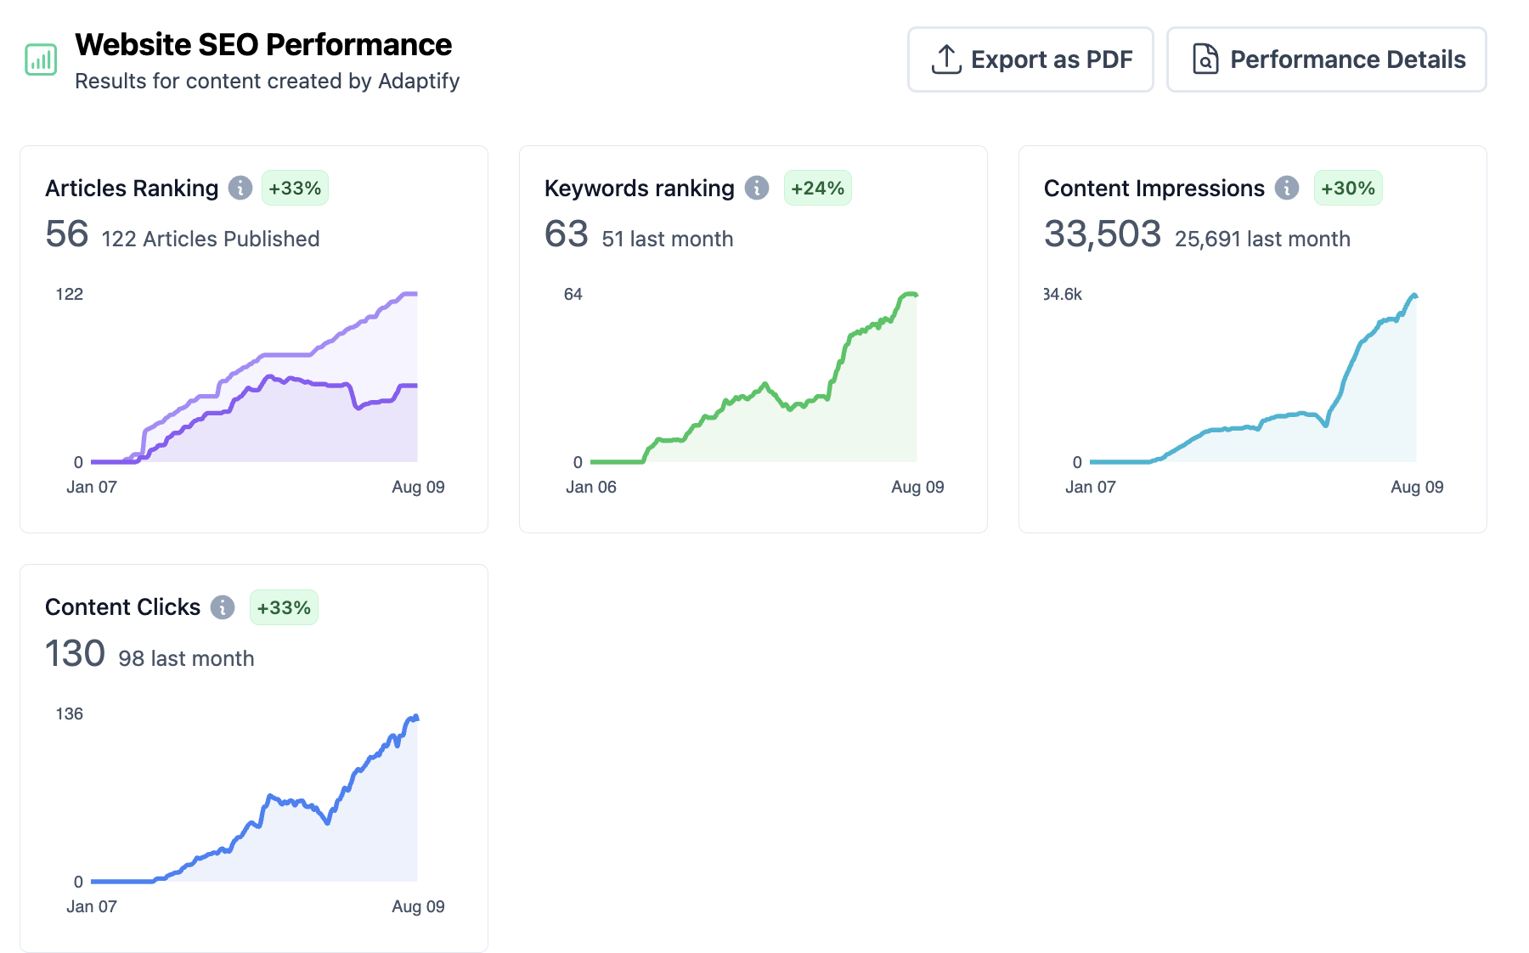The width and height of the screenshot is (1529, 953).
Task: Click the info icon next to Content Clicks
Action: pos(223,607)
